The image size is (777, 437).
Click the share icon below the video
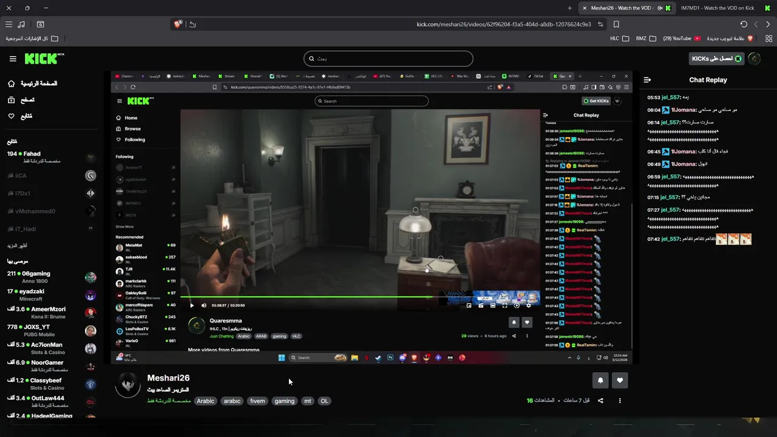tap(600, 401)
